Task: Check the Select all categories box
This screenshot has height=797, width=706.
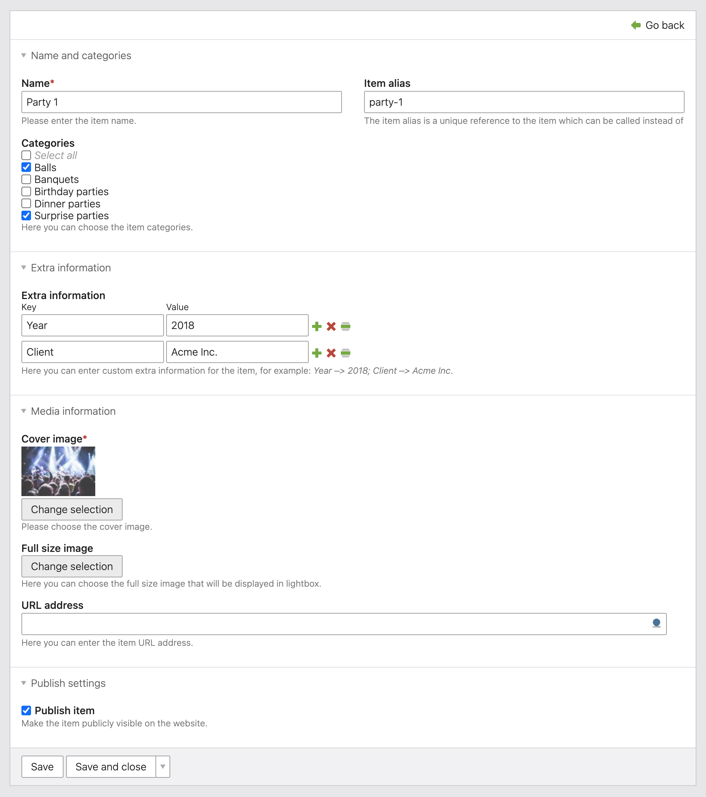Action: (x=26, y=155)
